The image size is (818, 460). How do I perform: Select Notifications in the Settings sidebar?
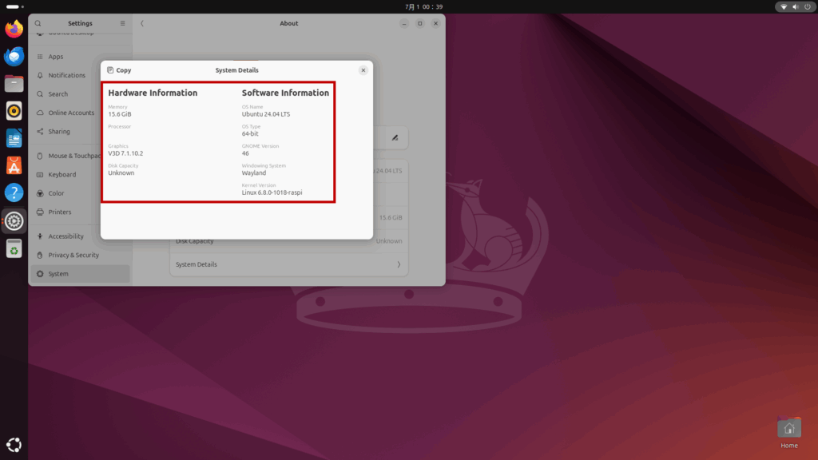(66, 75)
